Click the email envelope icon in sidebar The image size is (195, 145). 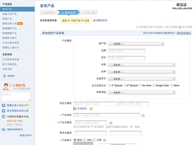3,129
